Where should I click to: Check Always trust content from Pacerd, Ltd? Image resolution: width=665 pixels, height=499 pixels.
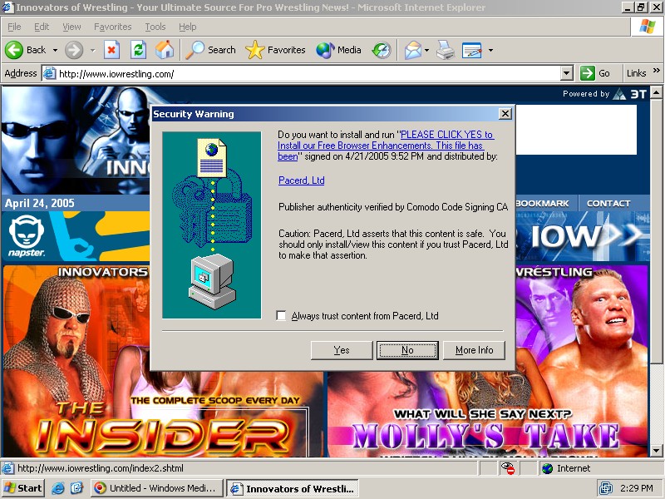[281, 316]
